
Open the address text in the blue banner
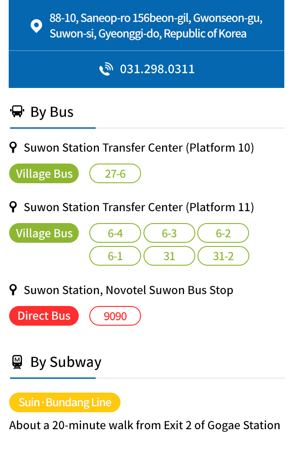click(156, 26)
